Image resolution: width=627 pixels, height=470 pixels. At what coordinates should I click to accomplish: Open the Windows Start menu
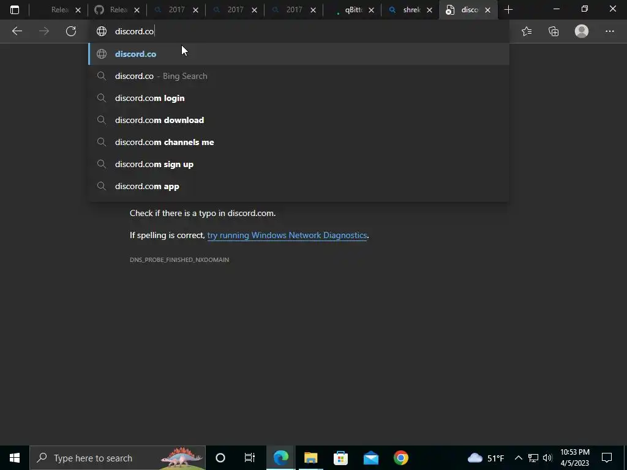[x=15, y=458]
